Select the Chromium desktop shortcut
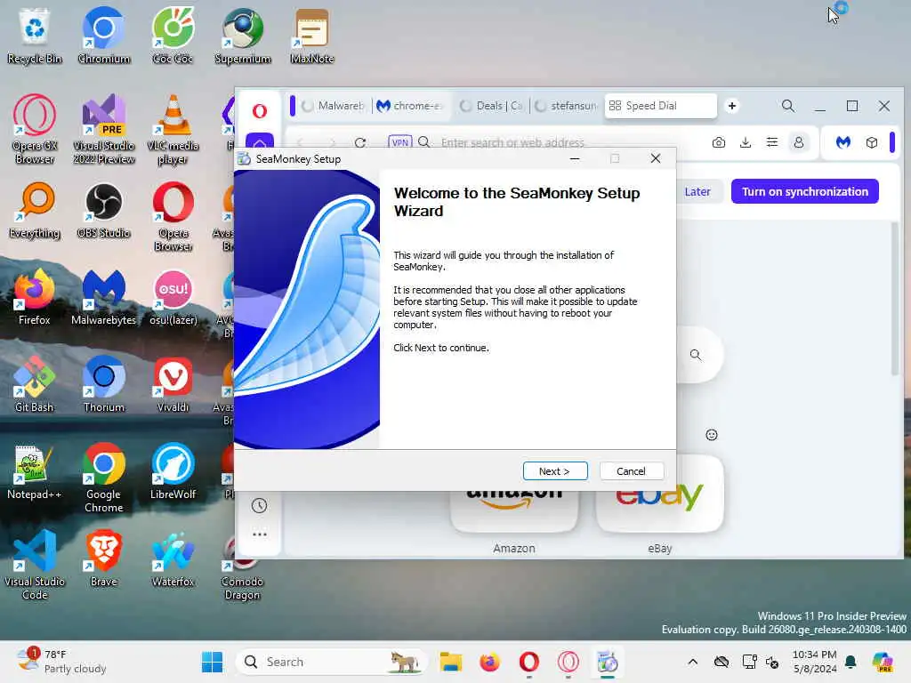The width and height of the screenshot is (911, 683). tap(104, 36)
